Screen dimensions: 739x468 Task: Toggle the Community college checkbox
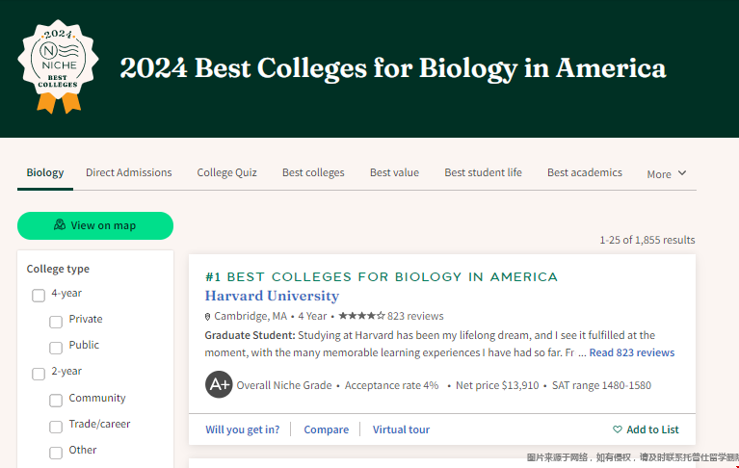click(56, 401)
